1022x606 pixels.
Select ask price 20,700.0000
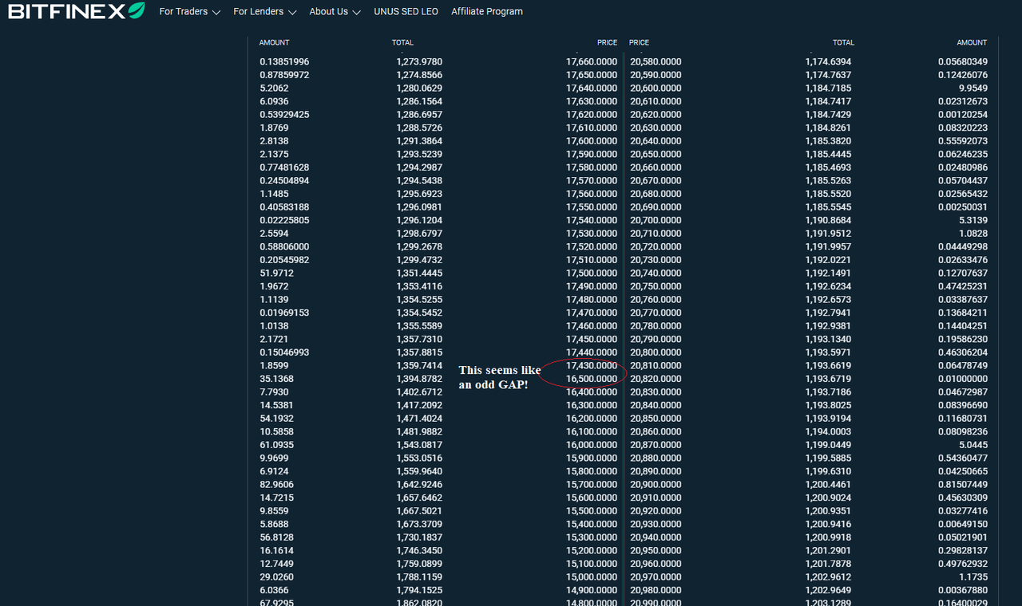pos(656,221)
